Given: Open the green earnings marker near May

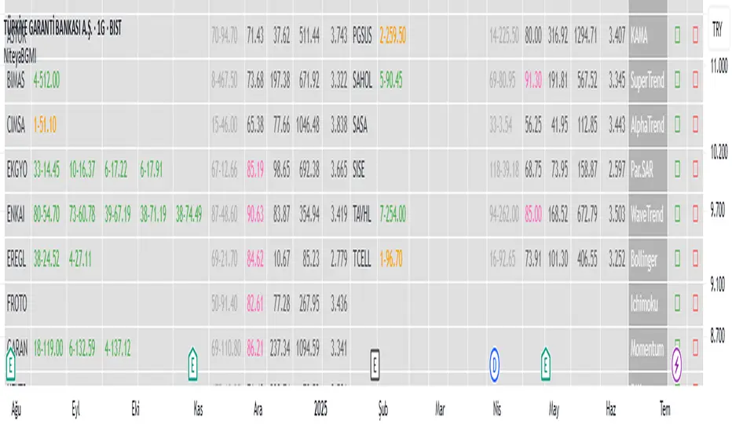Looking at the screenshot, I should [x=546, y=364].
